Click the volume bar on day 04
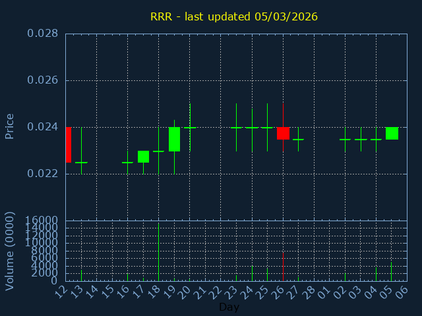The image size is (422, 316). click(x=376, y=274)
